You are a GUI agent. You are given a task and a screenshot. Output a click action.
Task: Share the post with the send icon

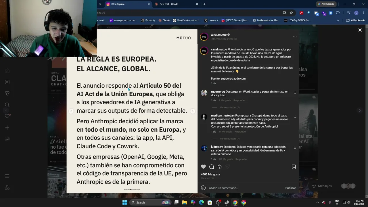pos(228,167)
